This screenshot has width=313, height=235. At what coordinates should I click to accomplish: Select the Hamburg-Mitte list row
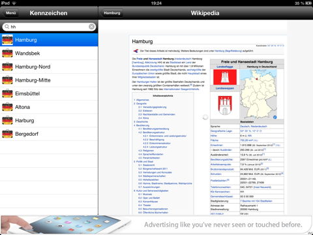point(49,80)
